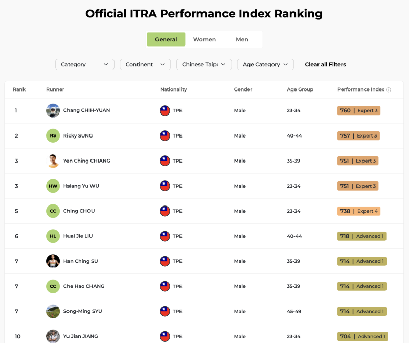This screenshot has height=343, width=409.
Task: Open the Chinese Taipei country dropdown
Action: [x=204, y=64]
